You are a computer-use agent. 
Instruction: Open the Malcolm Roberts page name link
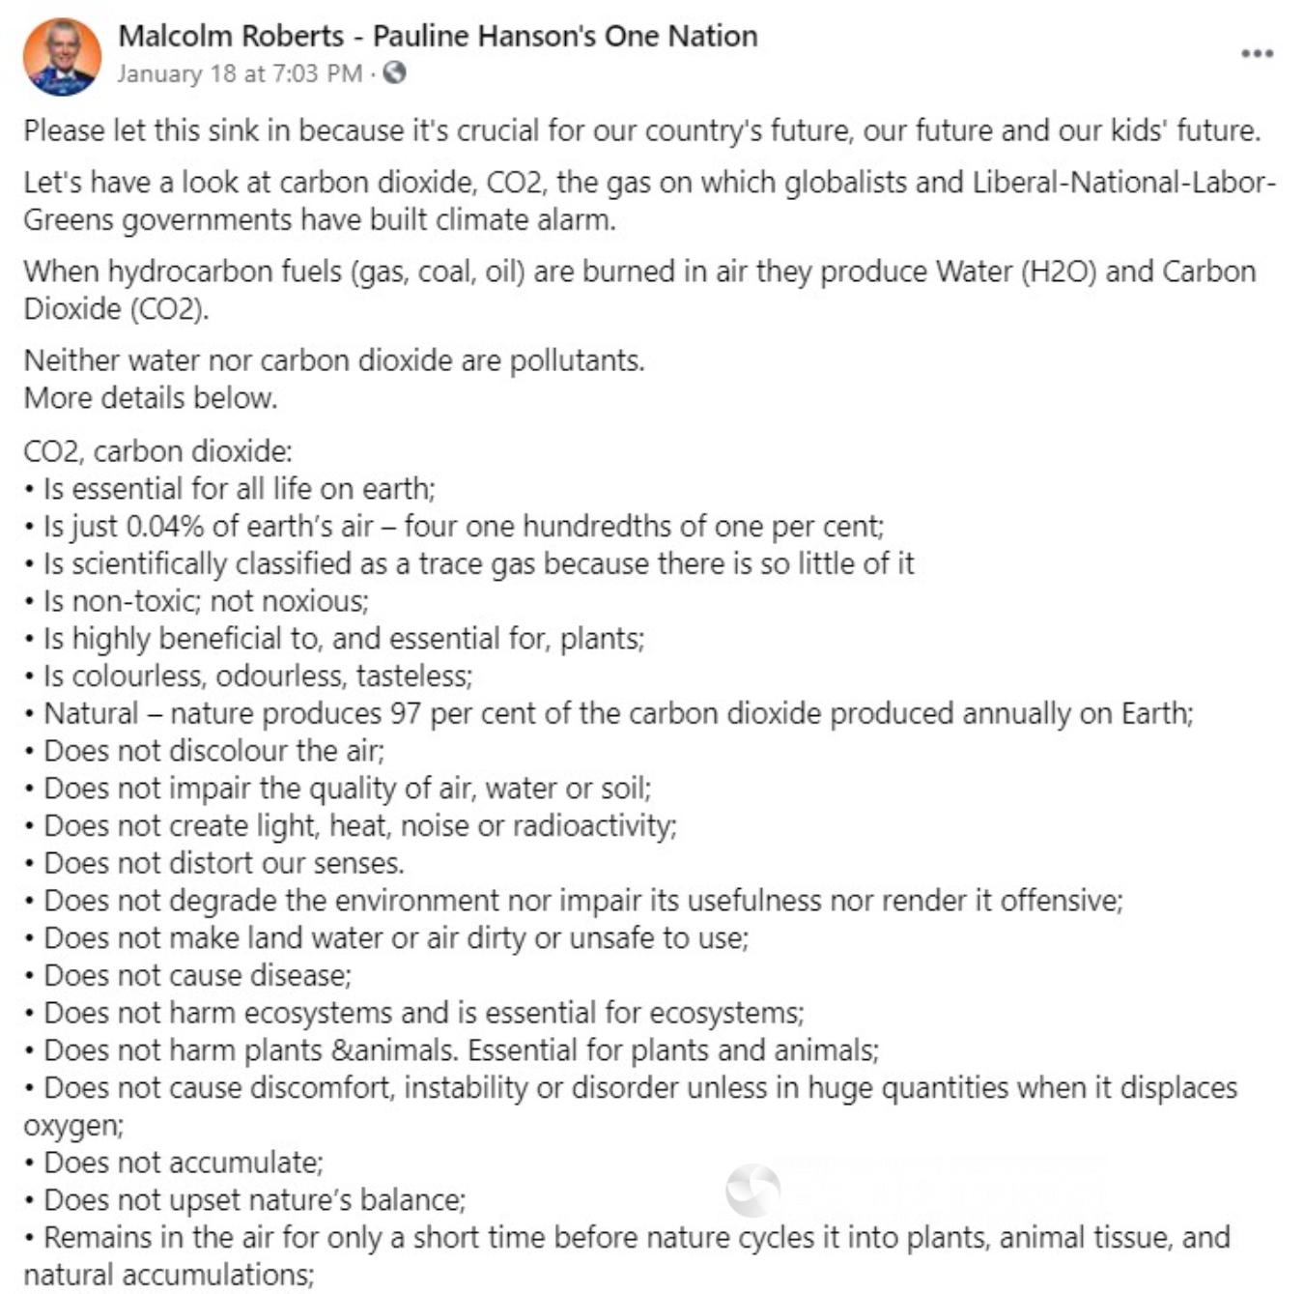tap(438, 36)
